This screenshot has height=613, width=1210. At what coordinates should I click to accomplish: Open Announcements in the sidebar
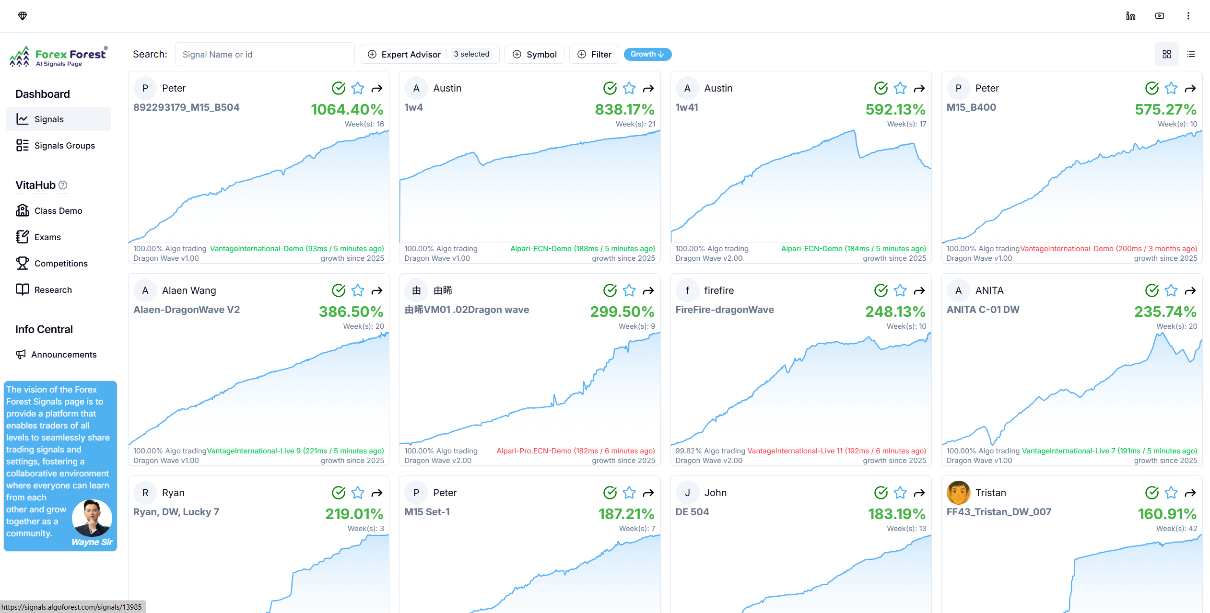point(59,354)
